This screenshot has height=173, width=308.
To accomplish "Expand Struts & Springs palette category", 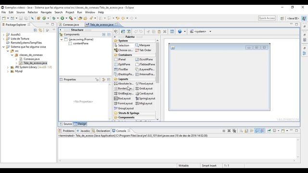I will click(x=135, y=113).
